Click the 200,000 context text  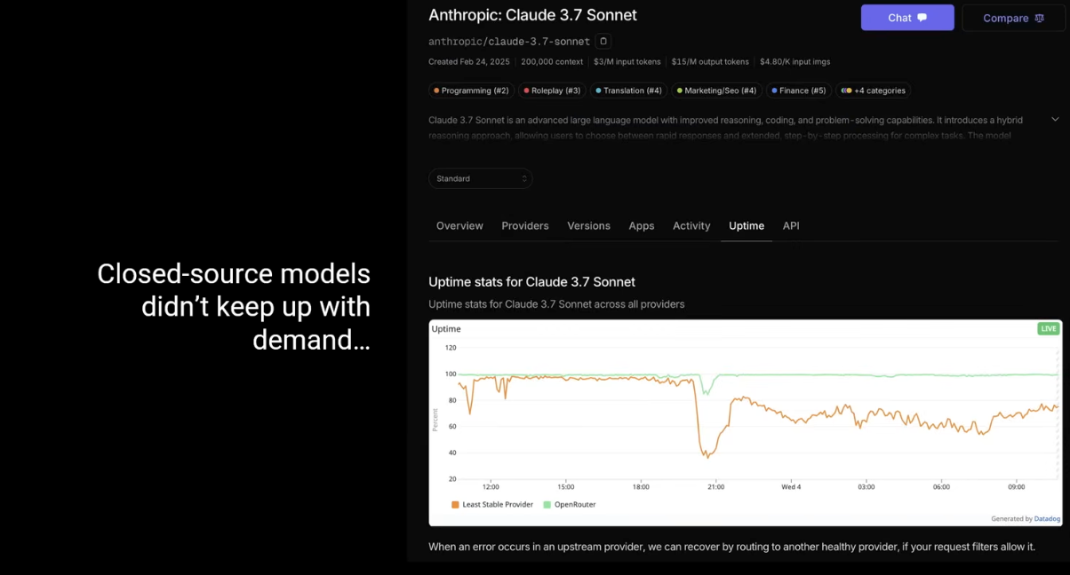[x=552, y=62]
